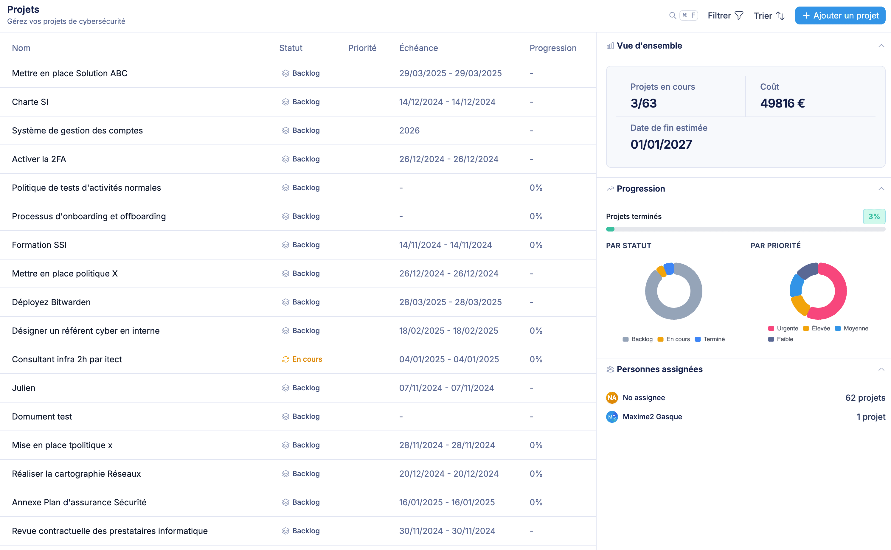Open the Filtrer funnel icon
Viewport: 891px width, 550px height.
coord(738,15)
